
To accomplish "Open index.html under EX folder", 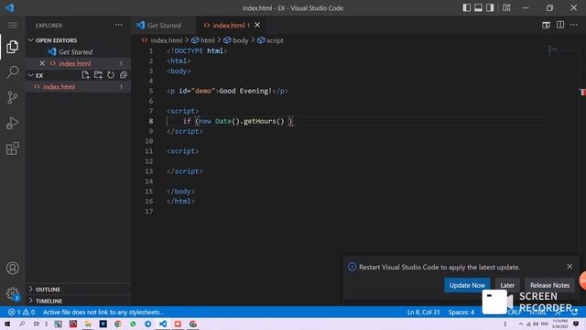I will click(x=79, y=87).
